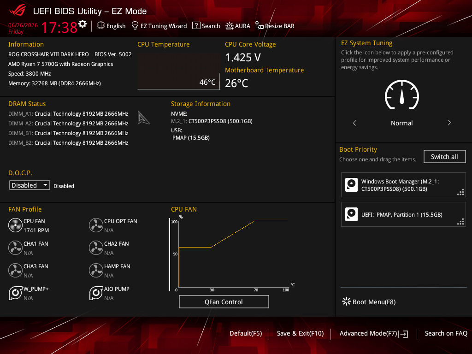472x354 pixels.
Task: Click the HAMP FAN icon
Action: (96, 270)
